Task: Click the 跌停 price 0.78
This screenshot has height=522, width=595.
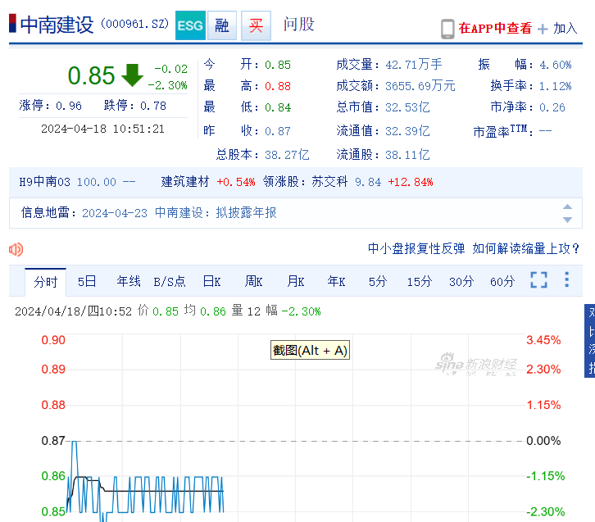Action: click(153, 106)
